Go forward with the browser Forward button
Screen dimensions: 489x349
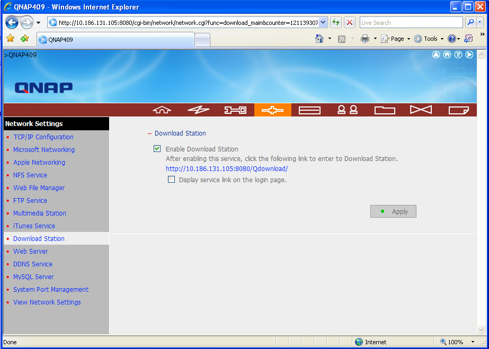[x=26, y=22]
